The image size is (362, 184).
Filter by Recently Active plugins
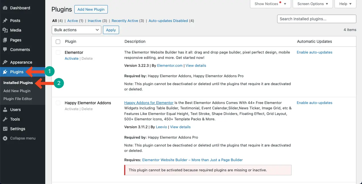(125, 21)
